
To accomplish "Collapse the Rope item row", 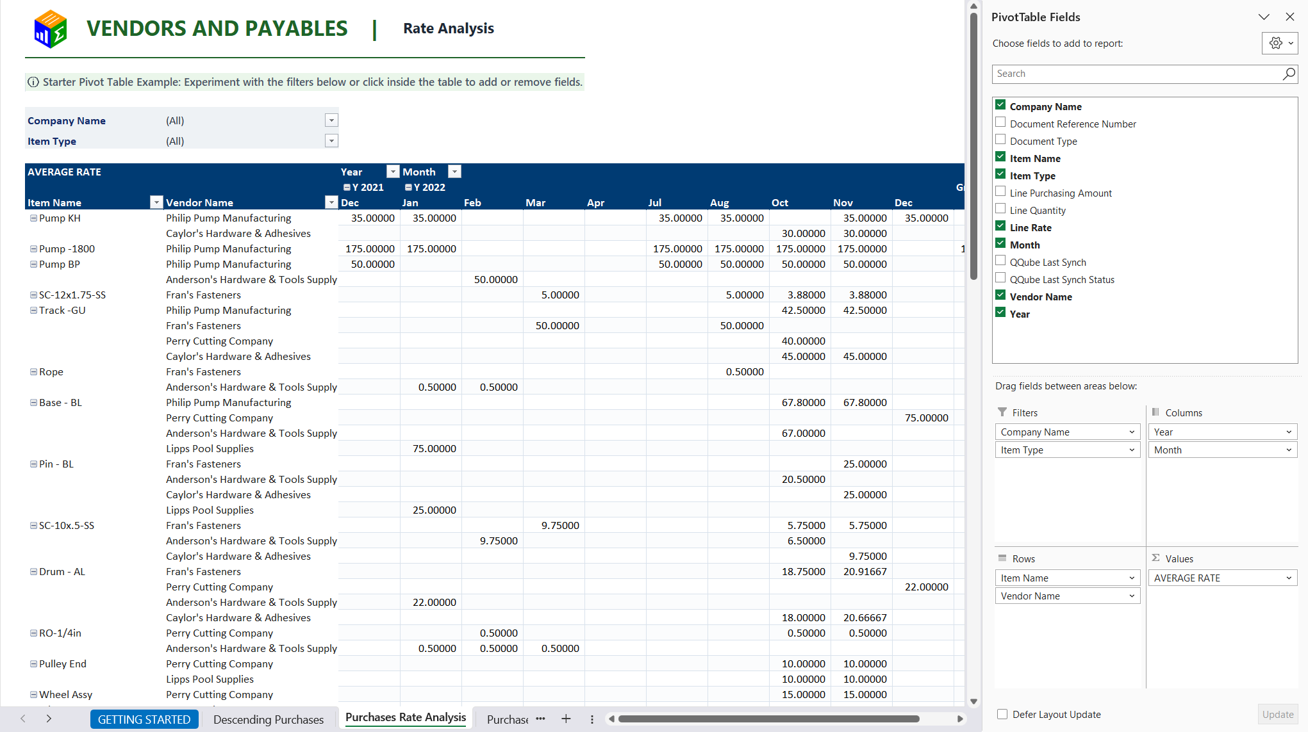I will click(x=33, y=371).
